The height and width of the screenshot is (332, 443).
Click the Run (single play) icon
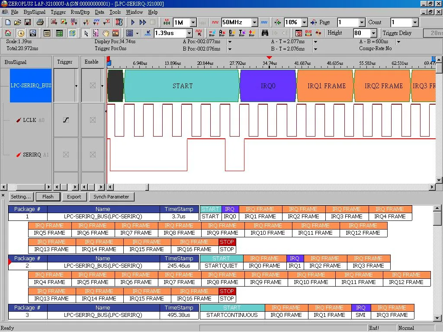click(x=133, y=22)
